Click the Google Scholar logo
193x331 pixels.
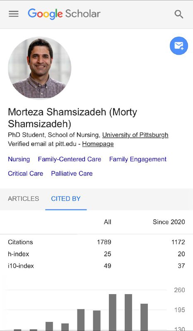[64, 14]
